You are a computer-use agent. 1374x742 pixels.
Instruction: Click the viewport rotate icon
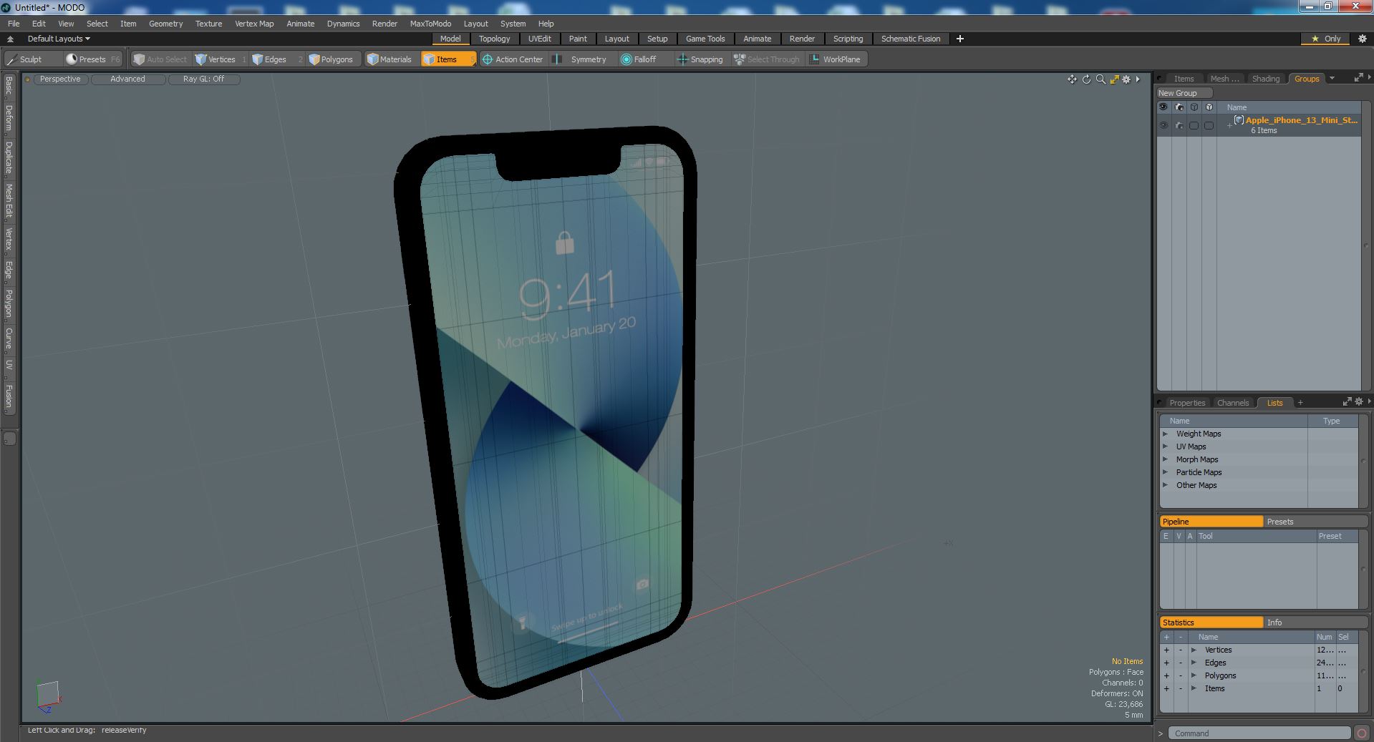click(1086, 79)
